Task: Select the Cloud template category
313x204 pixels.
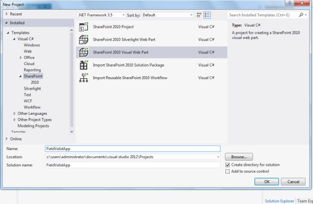Action: (29, 64)
